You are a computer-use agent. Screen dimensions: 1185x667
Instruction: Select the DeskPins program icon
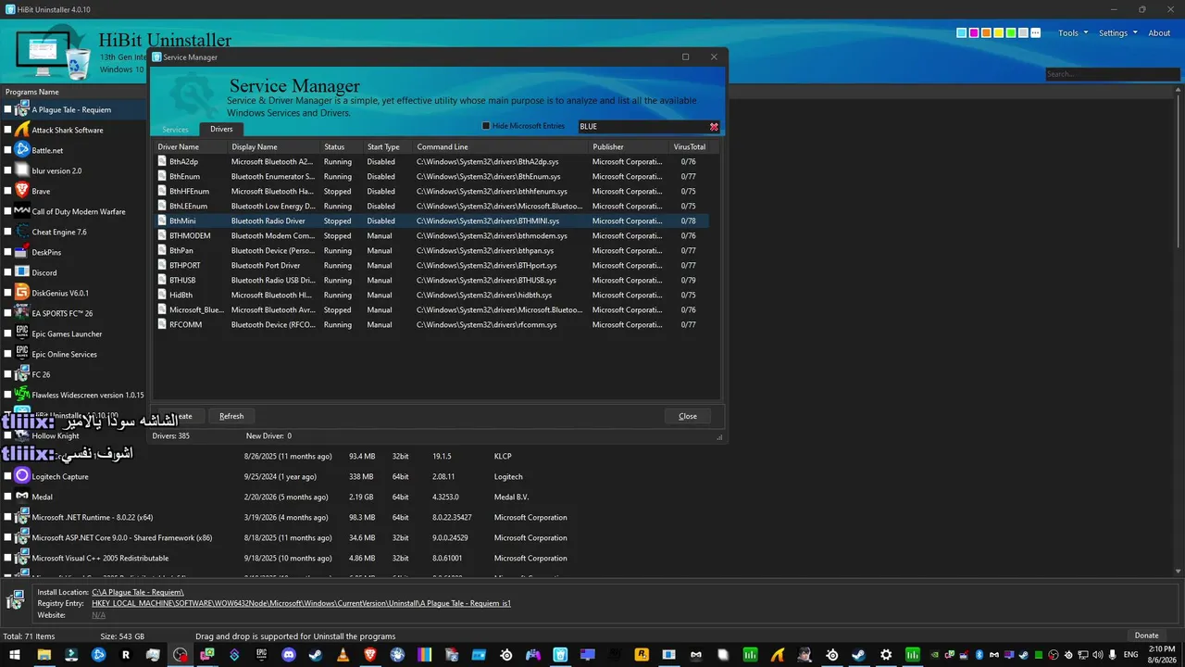click(x=22, y=252)
